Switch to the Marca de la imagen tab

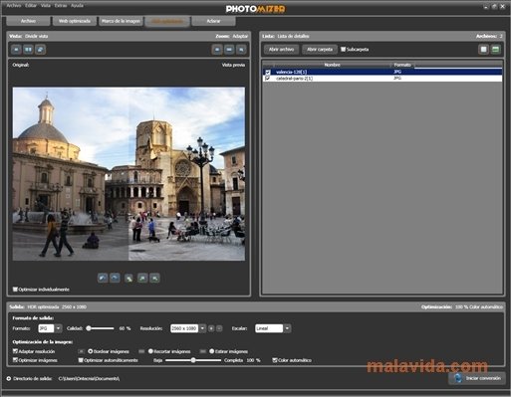coord(121,21)
